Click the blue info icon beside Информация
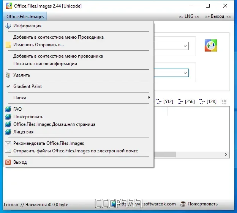Image resolution: width=237 pixels, height=213 pixels. [x=8, y=26]
